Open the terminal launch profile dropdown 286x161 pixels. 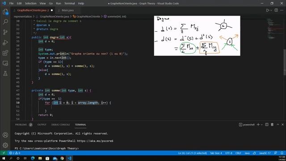(x=262, y=125)
